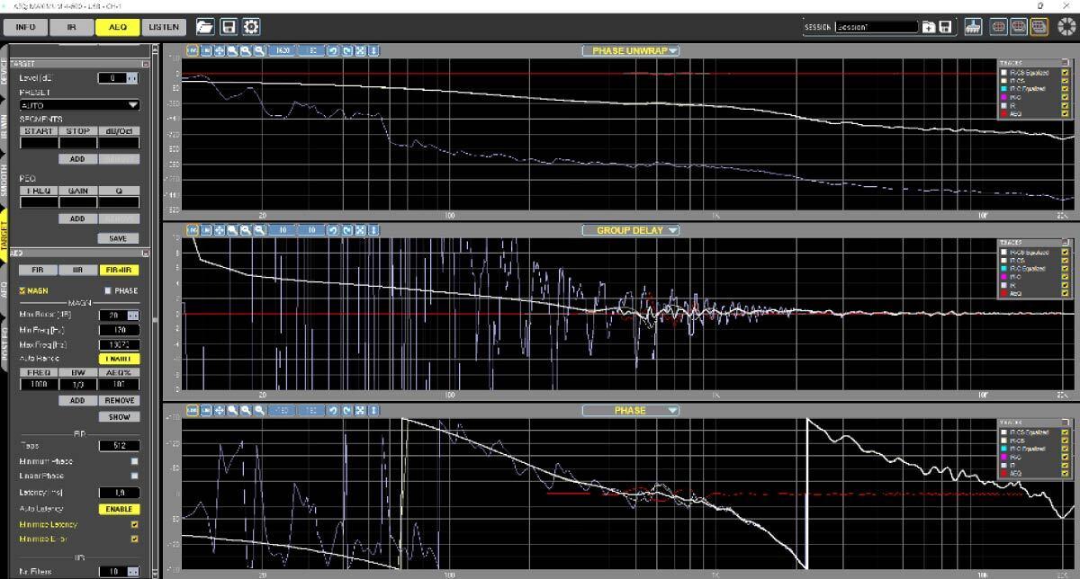1080x579 pixels.
Task: Click the cyan IR-C Equalized trace color swatch
Action: pyautogui.click(x=1002, y=89)
